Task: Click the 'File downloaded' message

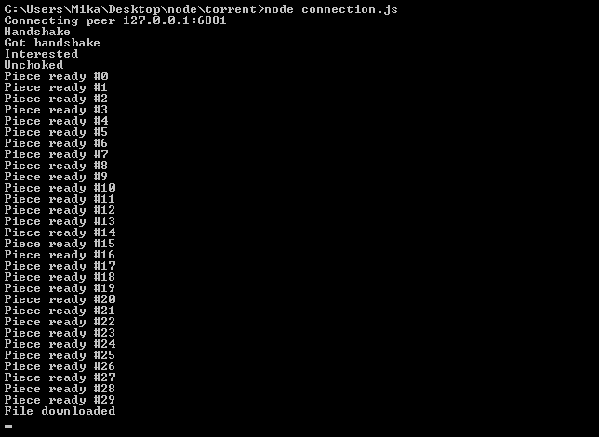Action: [60, 411]
